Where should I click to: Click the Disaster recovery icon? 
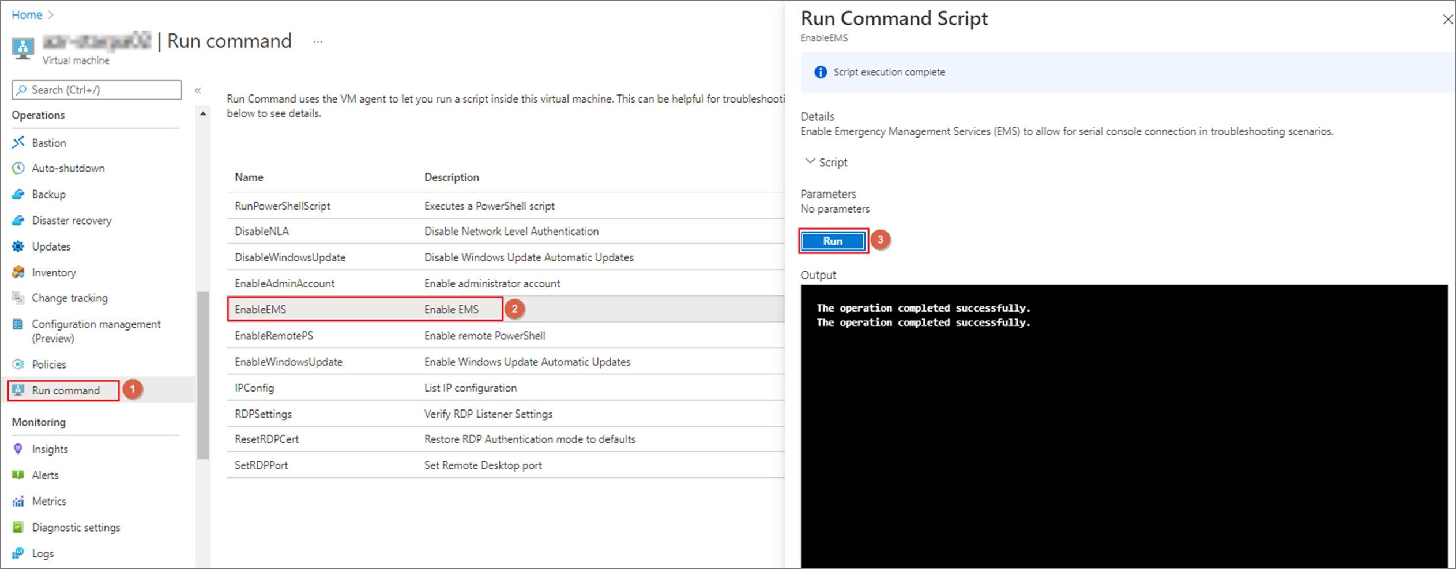click(18, 220)
